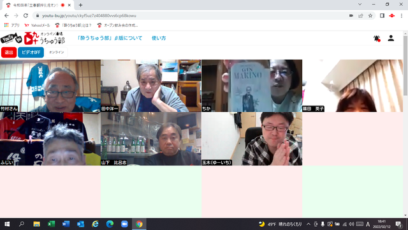
Task: Open a new browser tab
Action: coord(80,5)
